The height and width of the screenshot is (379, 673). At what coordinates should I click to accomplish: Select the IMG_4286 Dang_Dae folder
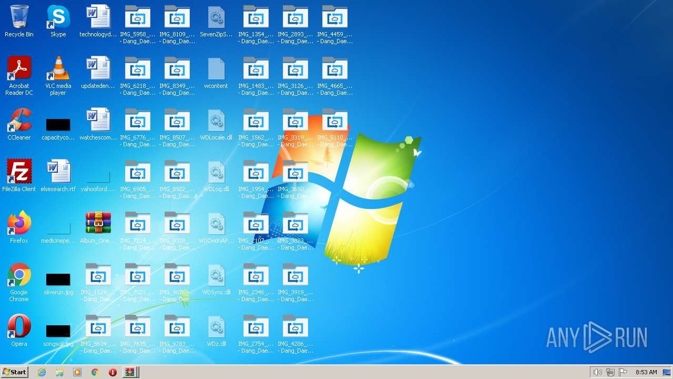pyautogui.click(x=295, y=334)
